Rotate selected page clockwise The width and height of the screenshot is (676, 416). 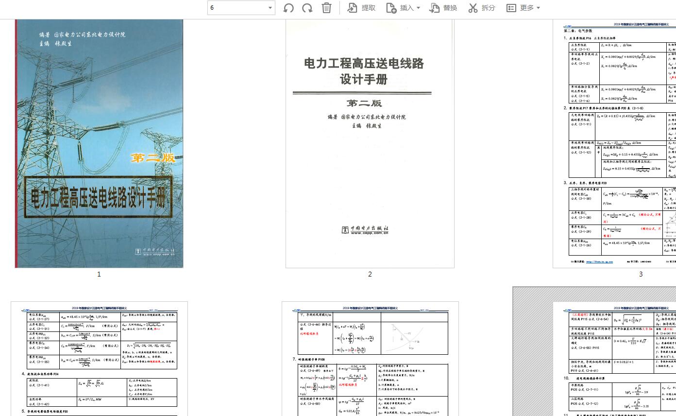click(x=307, y=8)
